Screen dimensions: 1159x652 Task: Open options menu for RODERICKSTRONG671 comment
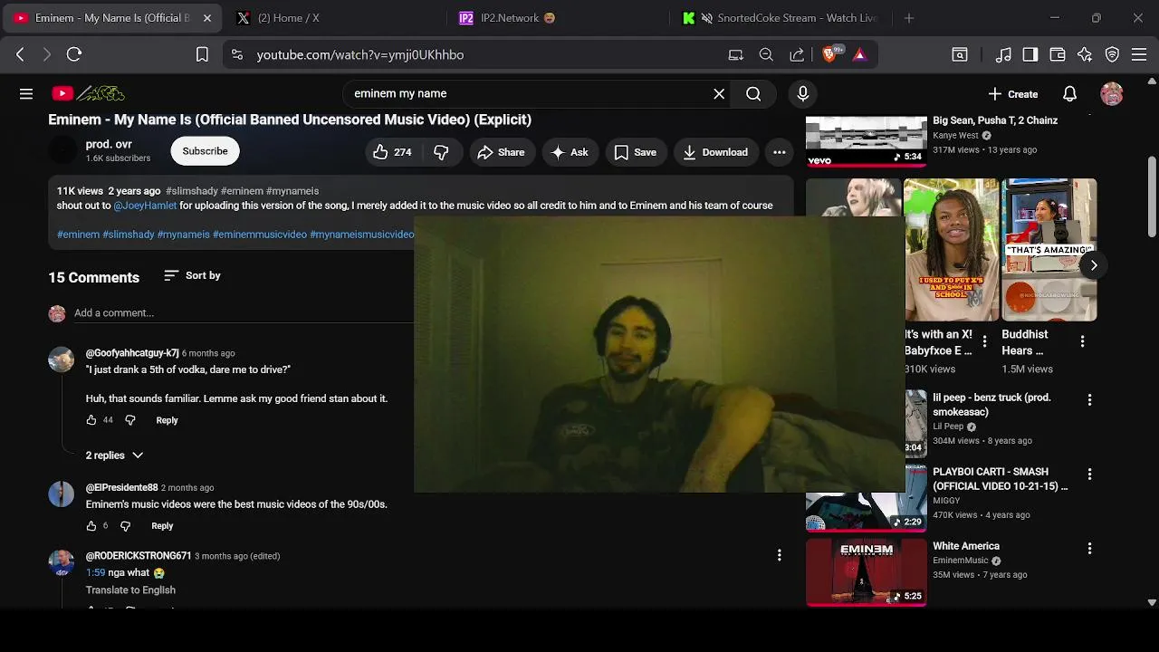click(x=779, y=555)
